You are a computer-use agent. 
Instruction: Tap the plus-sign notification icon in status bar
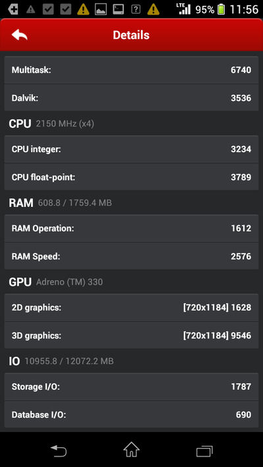coord(13,9)
